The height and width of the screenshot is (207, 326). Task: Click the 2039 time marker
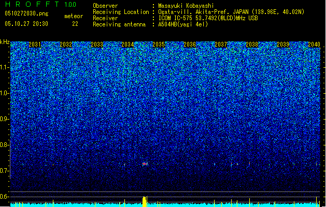point(283,45)
